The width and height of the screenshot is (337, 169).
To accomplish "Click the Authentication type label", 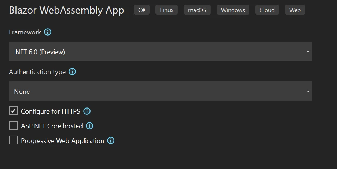I will pyautogui.click(x=37, y=72).
